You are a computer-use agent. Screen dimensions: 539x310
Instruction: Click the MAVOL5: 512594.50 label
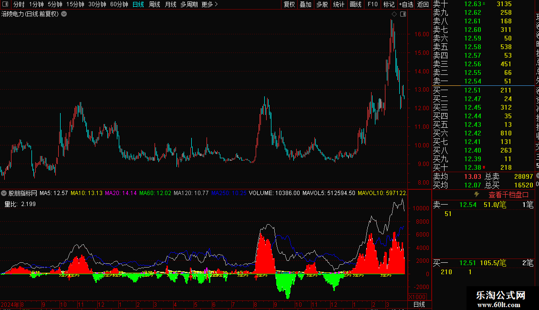point(329,193)
